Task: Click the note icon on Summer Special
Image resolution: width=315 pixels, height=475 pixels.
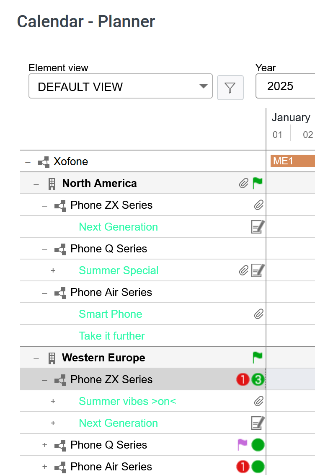Action: (x=258, y=270)
